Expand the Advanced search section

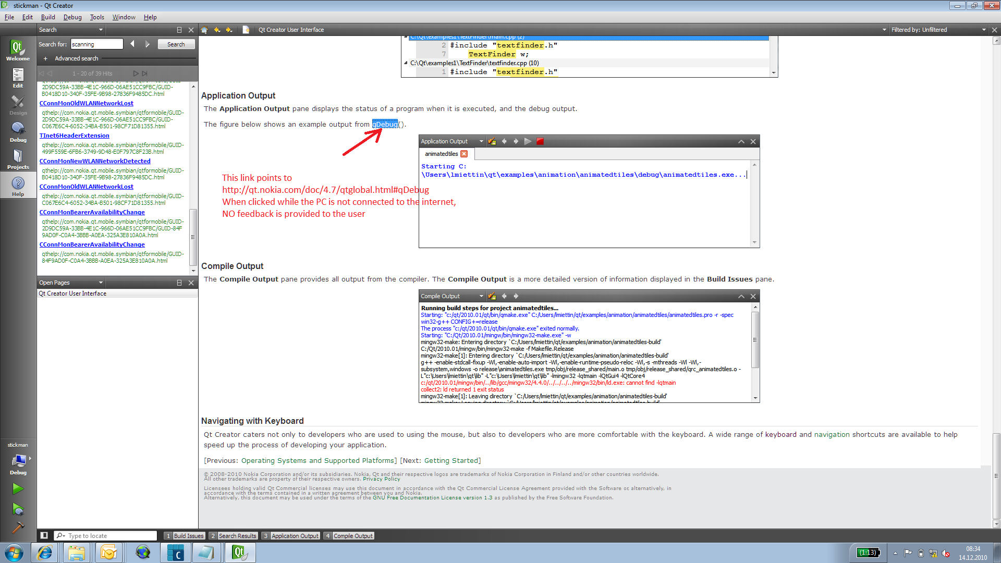click(x=45, y=58)
